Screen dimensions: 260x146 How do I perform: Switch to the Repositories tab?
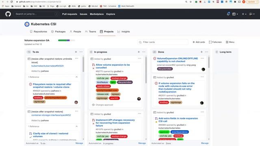coord(39,32)
